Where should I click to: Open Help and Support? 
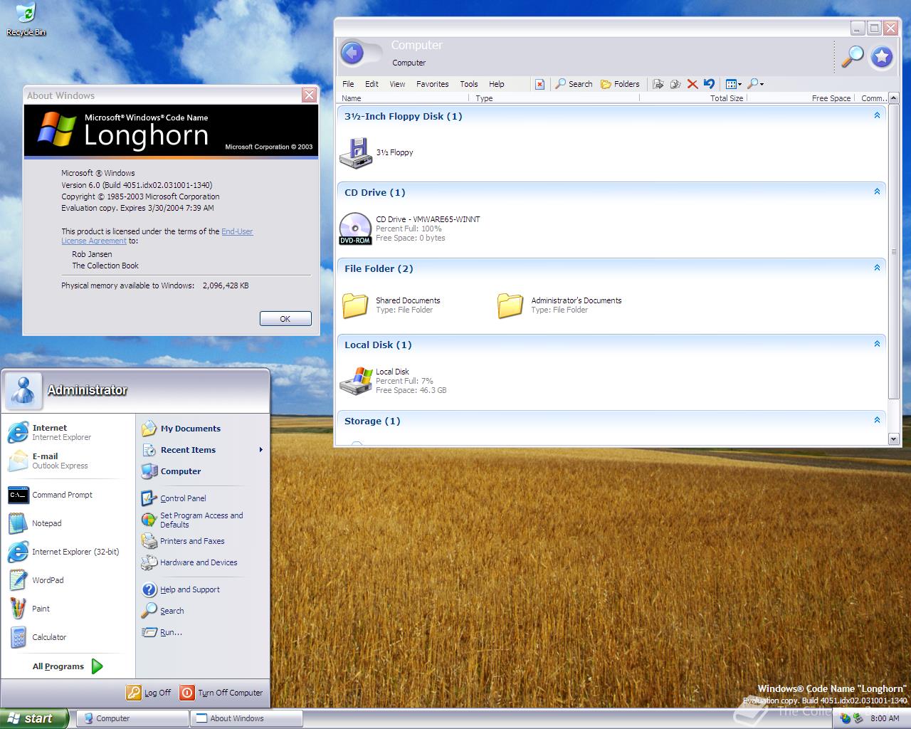203,589
